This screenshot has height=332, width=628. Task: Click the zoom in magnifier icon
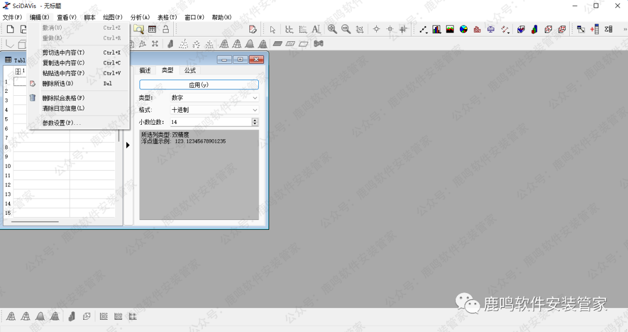point(332,29)
